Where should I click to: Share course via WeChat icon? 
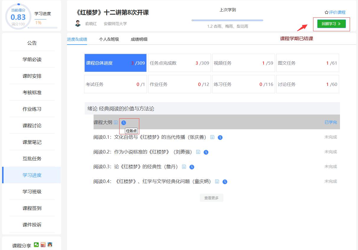click(x=36, y=245)
